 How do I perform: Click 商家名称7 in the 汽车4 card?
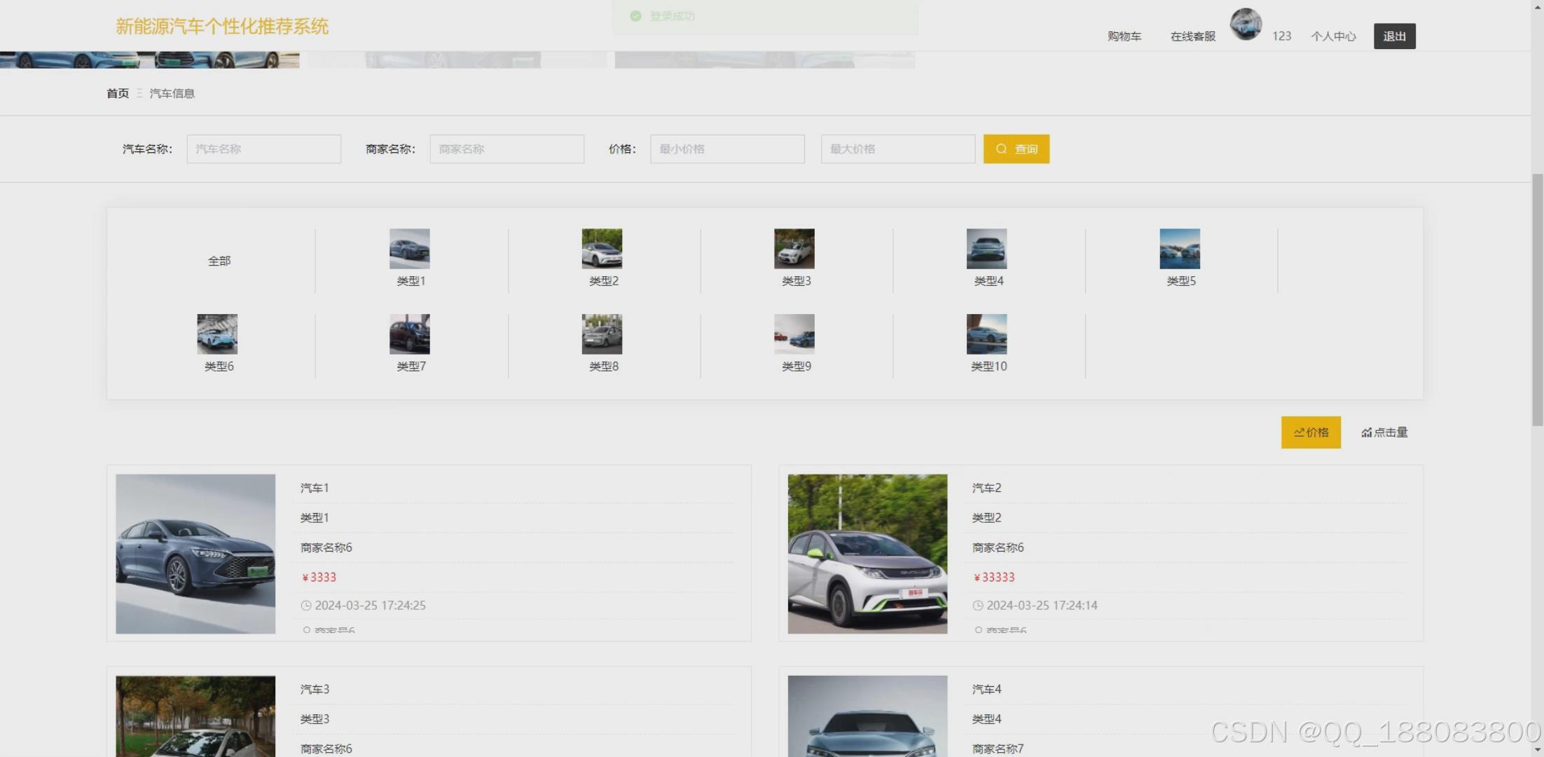coord(998,749)
